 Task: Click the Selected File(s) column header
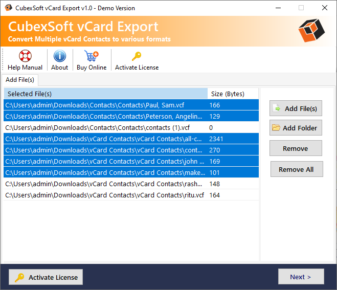click(x=105, y=94)
